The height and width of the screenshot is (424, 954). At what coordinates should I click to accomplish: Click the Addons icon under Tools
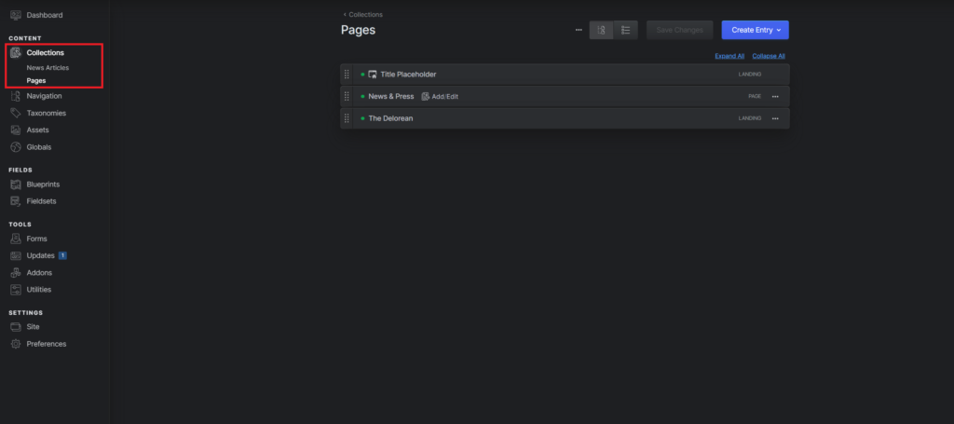click(x=16, y=272)
